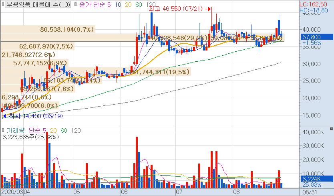This screenshot has width=334, height=196.
Task: Select the navy 10-day price moving average label
Action: click(118, 4)
